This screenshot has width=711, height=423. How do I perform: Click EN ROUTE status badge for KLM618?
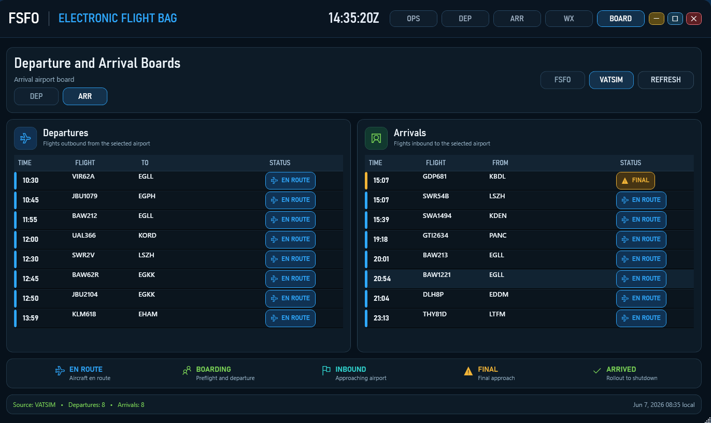[x=290, y=318]
